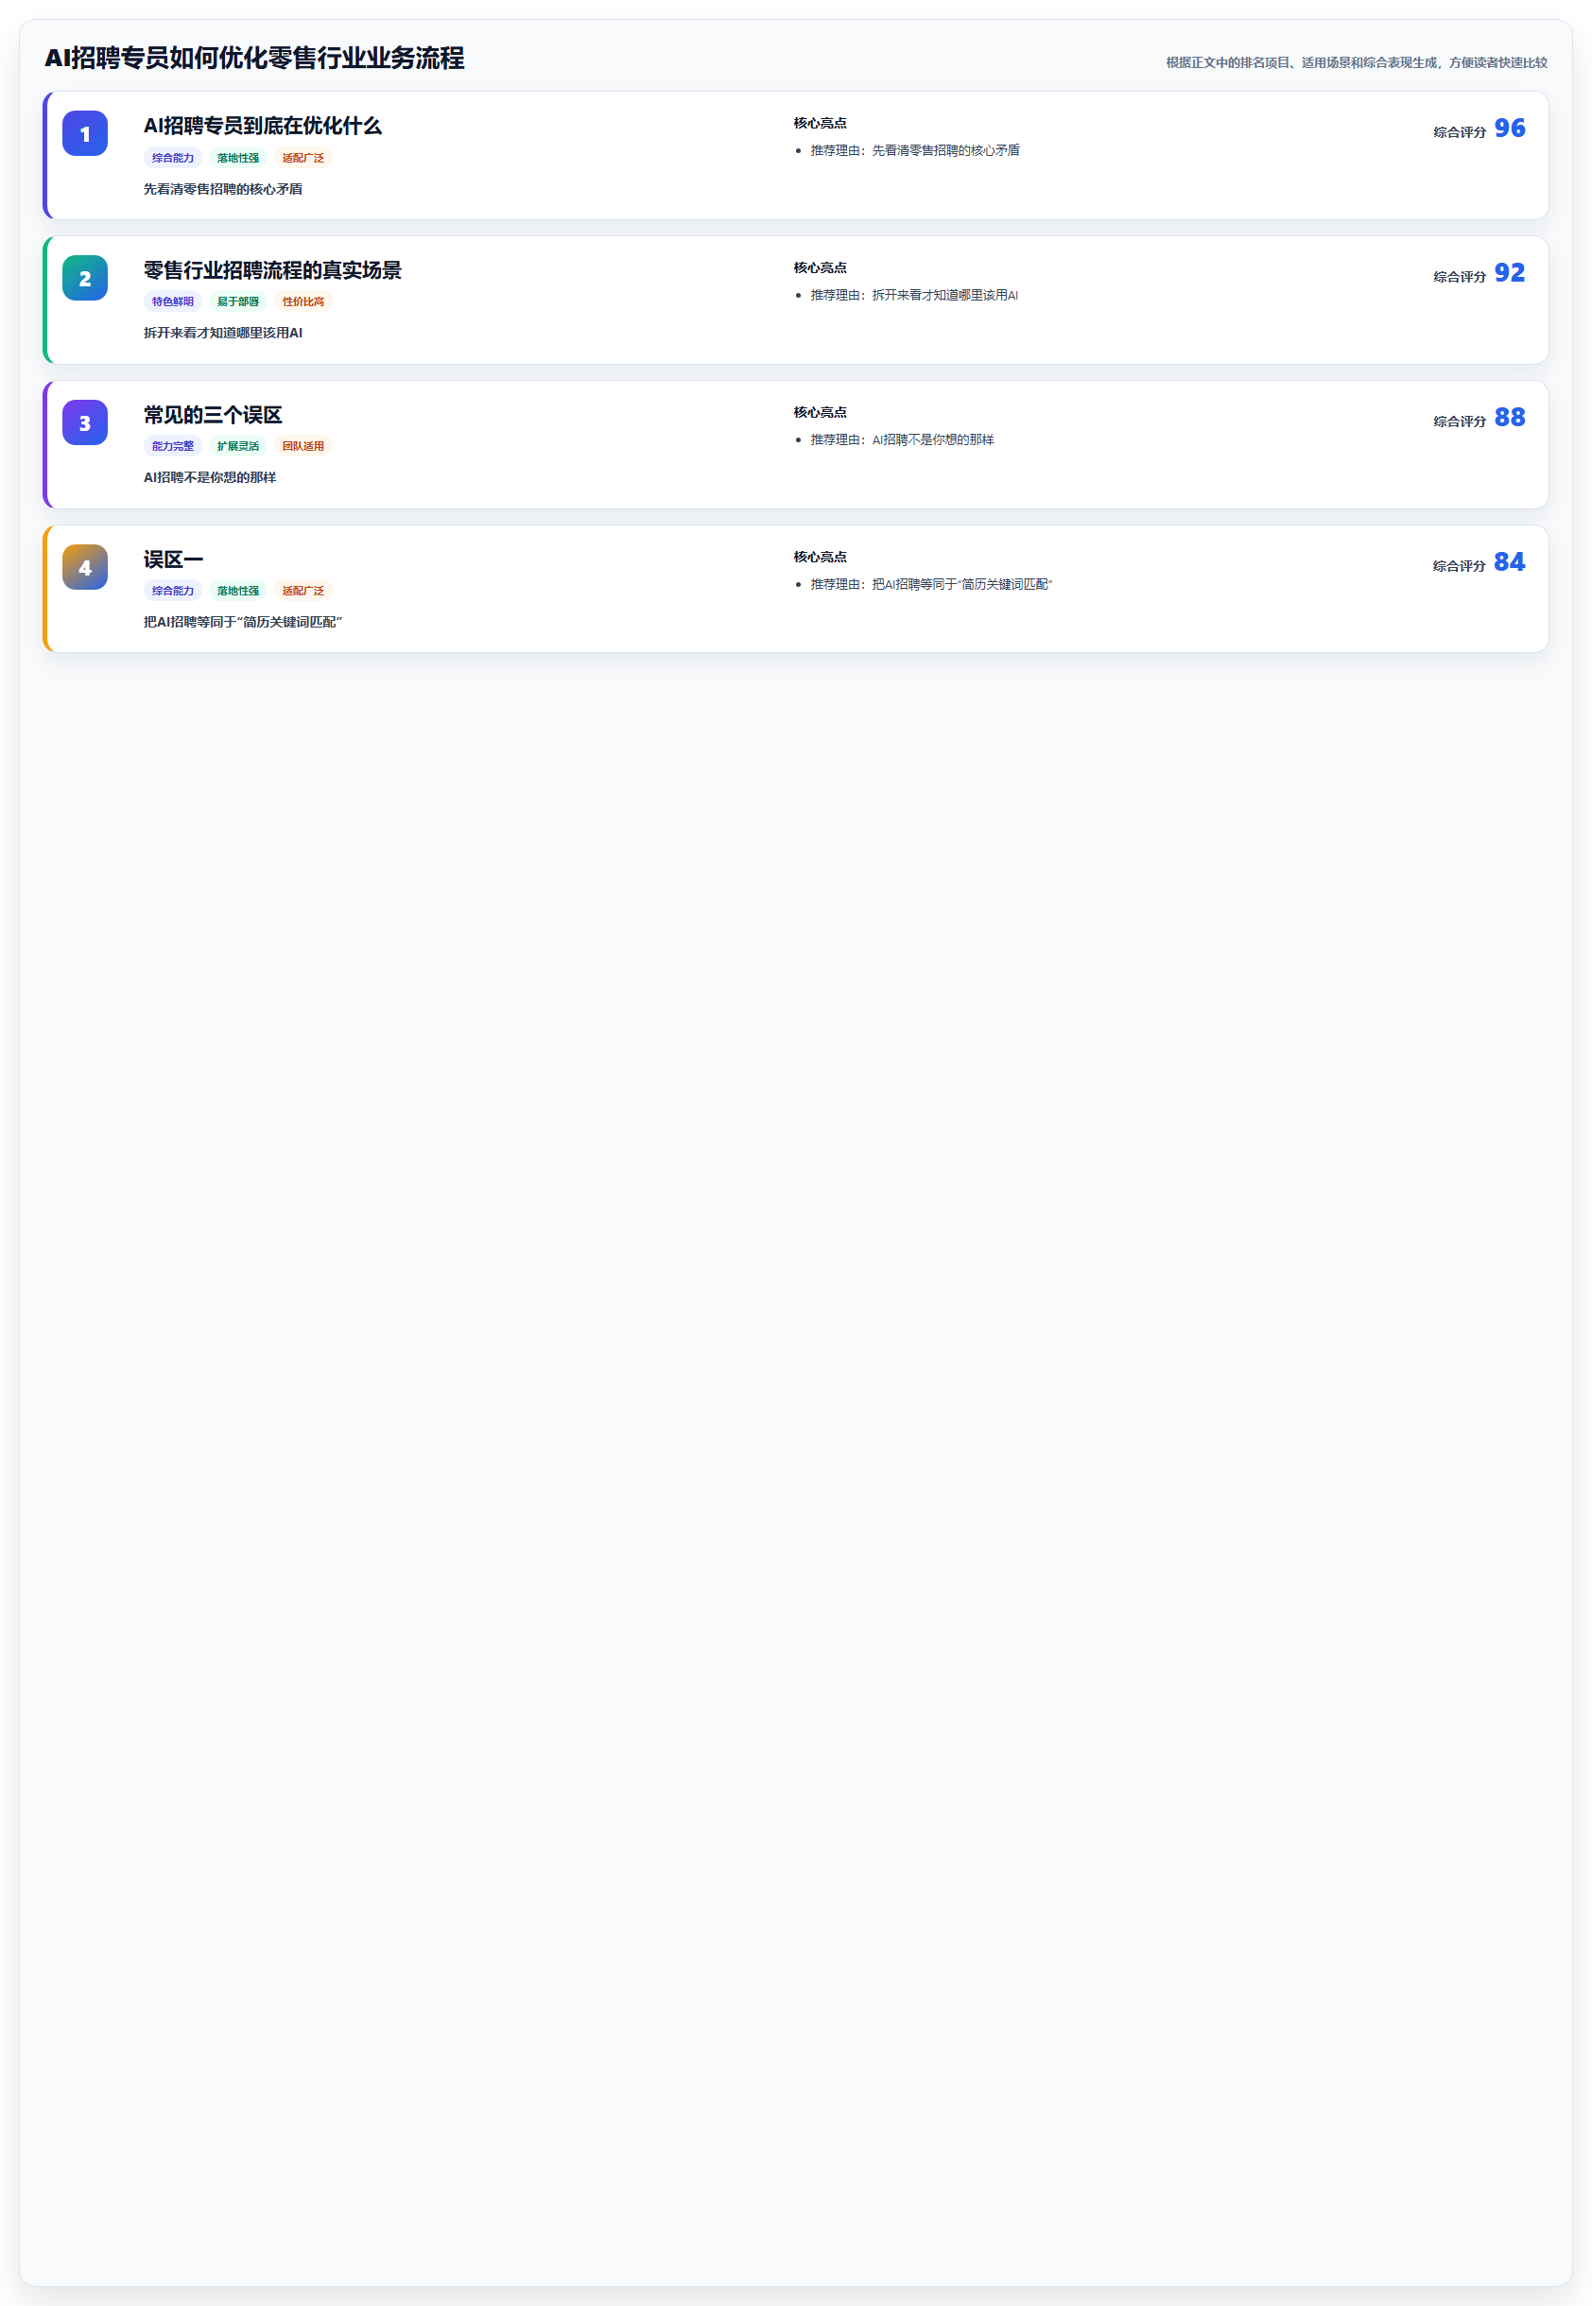The height and width of the screenshot is (2306, 1592).
Task: Select the 扩展灵活 tag
Action: tap(237, 446)
